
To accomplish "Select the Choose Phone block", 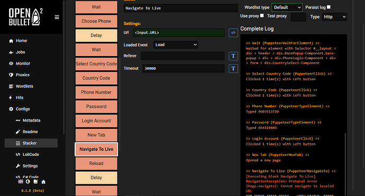I will click(96, 21).
